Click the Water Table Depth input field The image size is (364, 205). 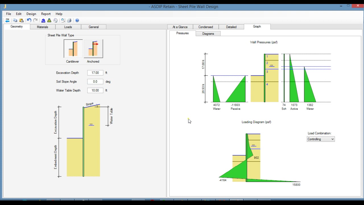tap(95, 91)
